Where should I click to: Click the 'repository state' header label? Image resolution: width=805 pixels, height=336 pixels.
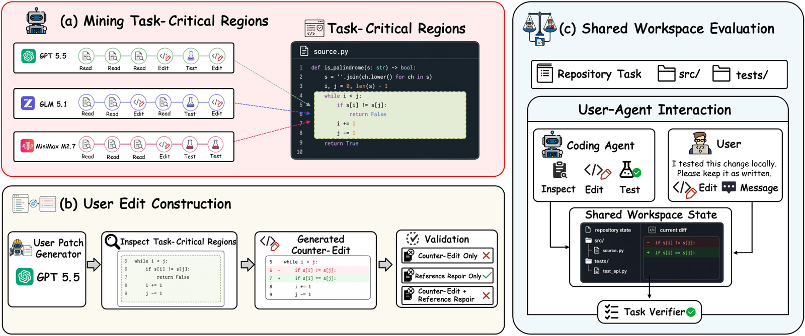point(613,230)
